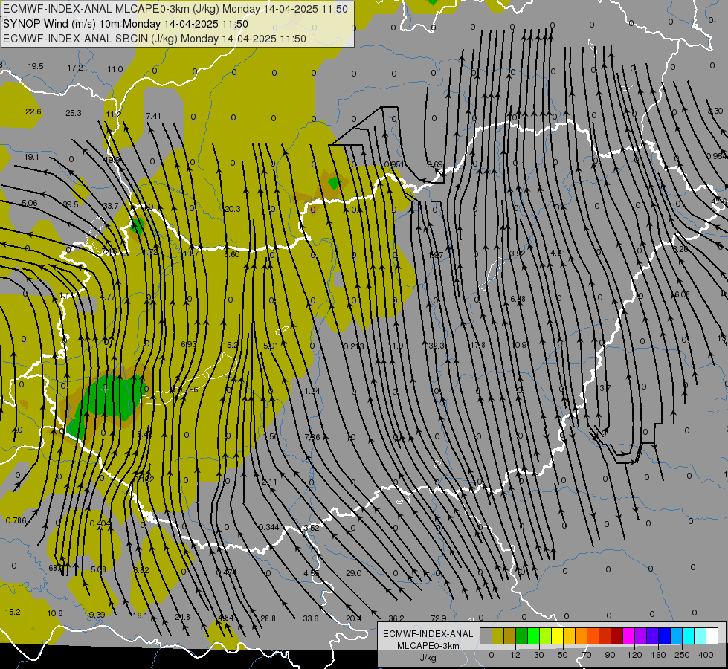This screenshot has height=669, width=728.
Task: Click the '50' tick label on legend
Action: [x=562, y=655]
